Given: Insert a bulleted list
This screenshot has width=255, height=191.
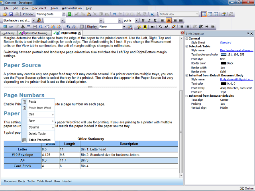Looking at the screenshot, I should click(x=187, y=27).
